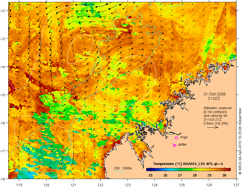Click the 'Argo' legend label
Screen dimensions: 242x187
pos(184,137)
